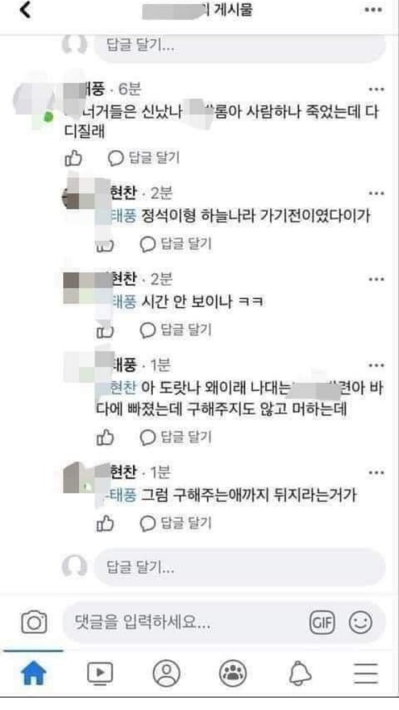Open the emoji smiley picker

360,623
